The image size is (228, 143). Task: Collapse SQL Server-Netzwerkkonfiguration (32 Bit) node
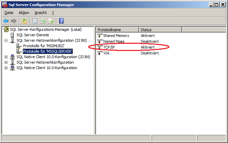tap(6, 40)
